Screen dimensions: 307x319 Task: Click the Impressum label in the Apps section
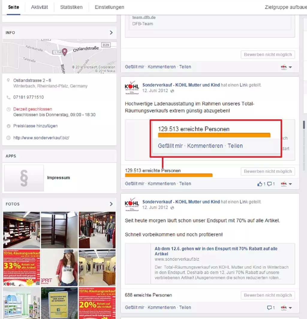[58, 177]
